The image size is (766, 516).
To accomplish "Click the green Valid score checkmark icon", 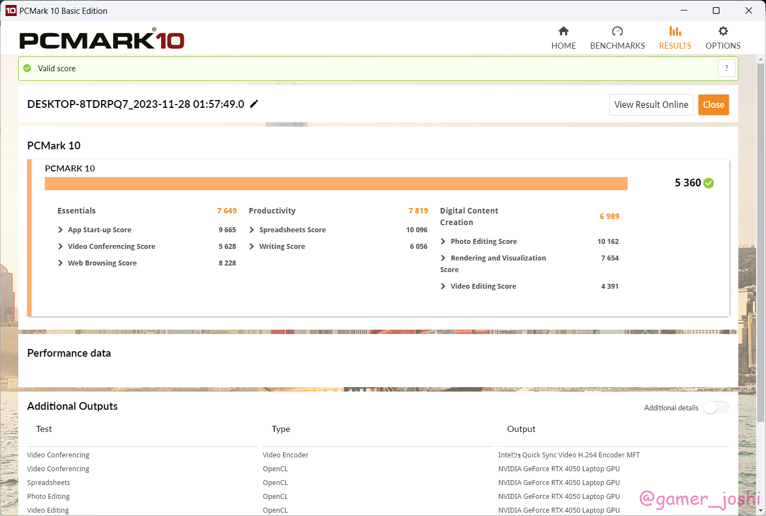I will coord(27,68).
